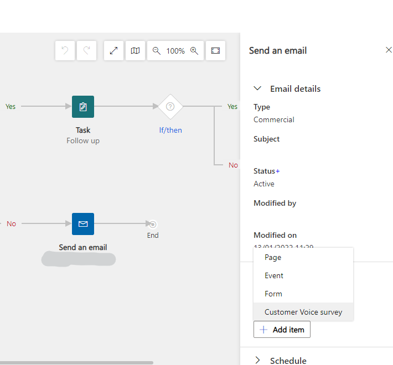The width and height of the screenshot is (393, 365).
Task: Choose Page from the item menu
Action: pyautogui.click(x=303, y=257)
